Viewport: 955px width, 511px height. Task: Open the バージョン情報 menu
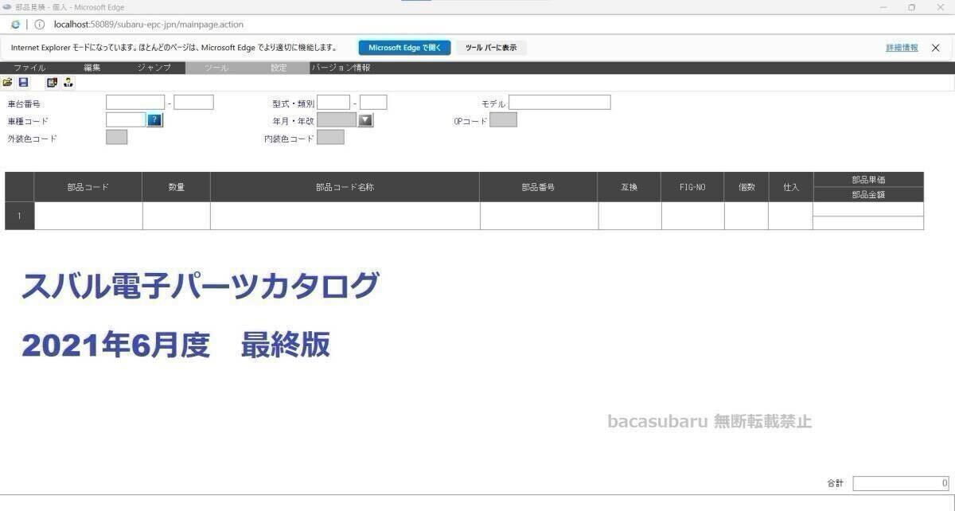click(x=341, y=68)
